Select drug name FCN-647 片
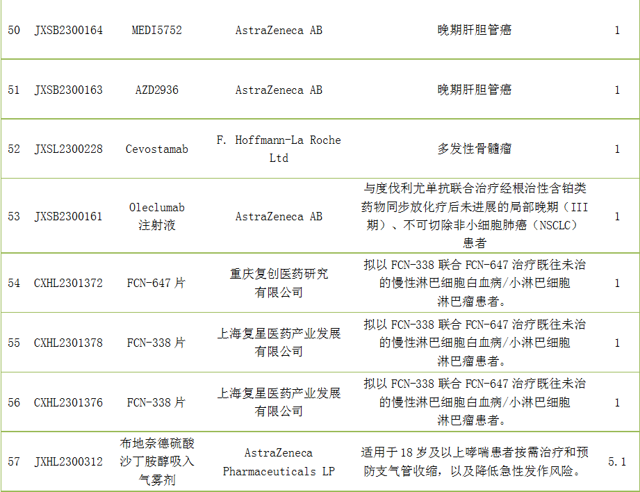Viewport: 640px width, 492px height. (x=157, y=283)
